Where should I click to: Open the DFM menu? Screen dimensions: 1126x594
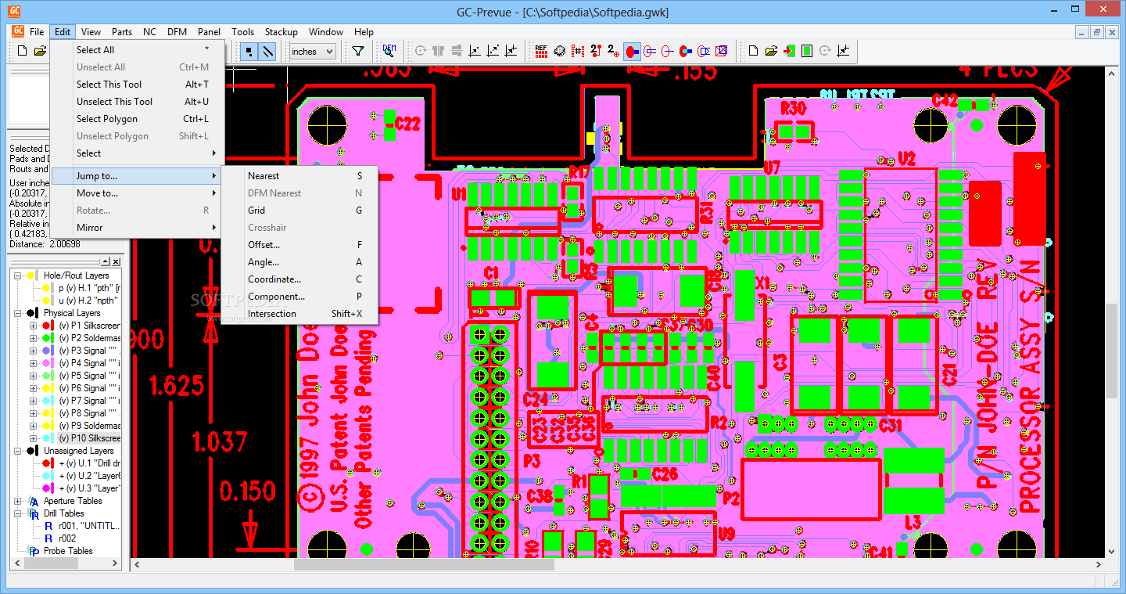177,32
